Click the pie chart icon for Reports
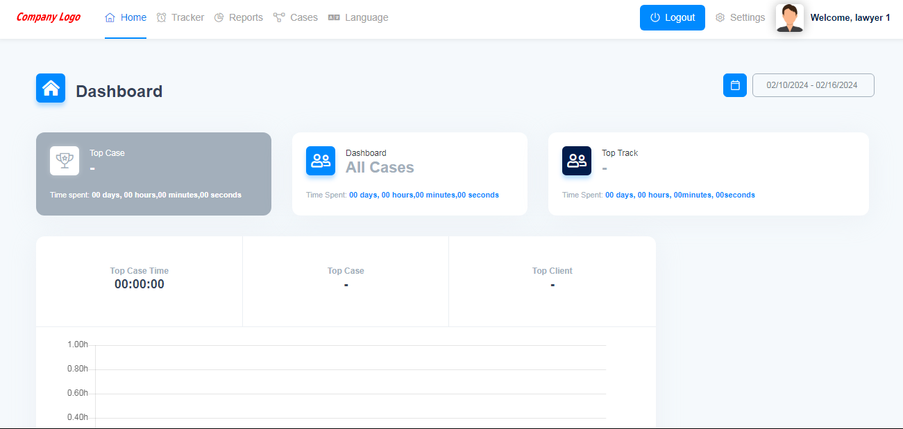This screenshot has width=903, height=429. (x=219, y=18)
